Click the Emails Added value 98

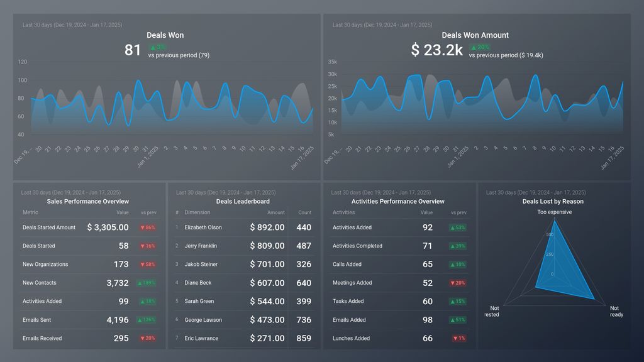click(428, 320)
